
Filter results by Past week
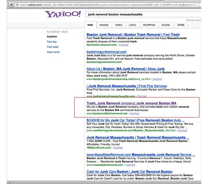tap(53, 47)
